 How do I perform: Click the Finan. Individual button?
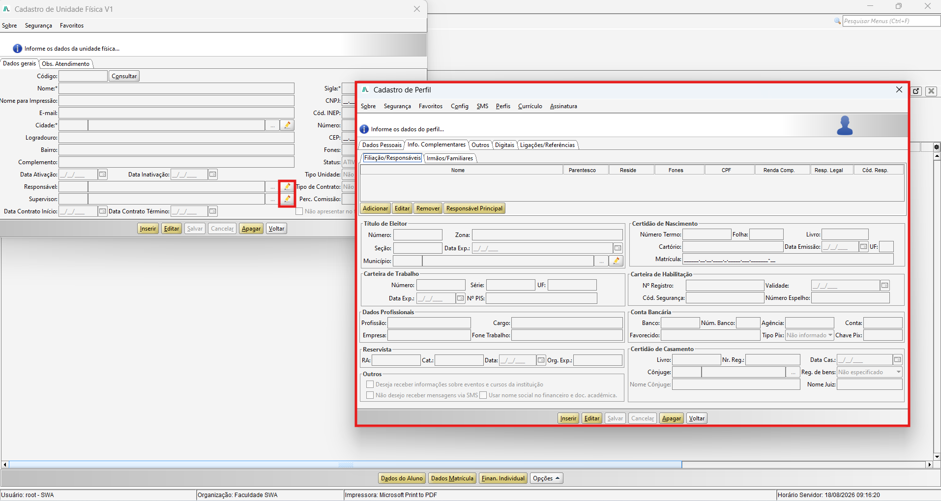tap(503, 478)
